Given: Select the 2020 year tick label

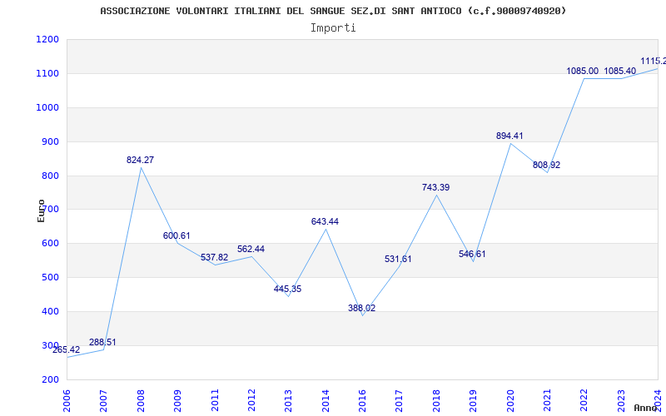Looking at the screenshot, I should (x=510, y=399).
